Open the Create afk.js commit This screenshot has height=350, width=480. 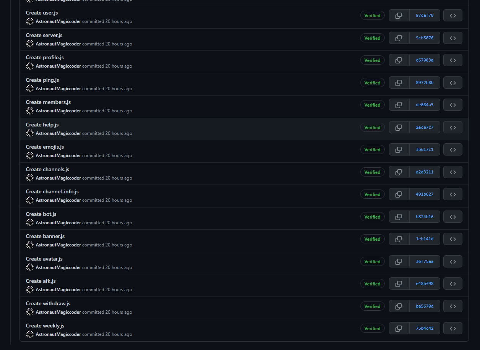coord(41,281)
